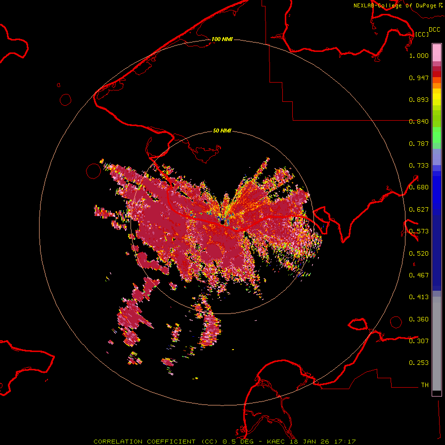Click the pink top segment of color bar
This screenshot has width=445, height=445.
(x=437, y=53)
